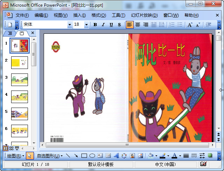Insert a vertical Text Box
The image size is (224, 171).
pyautogui.click(x=108, y=156)
